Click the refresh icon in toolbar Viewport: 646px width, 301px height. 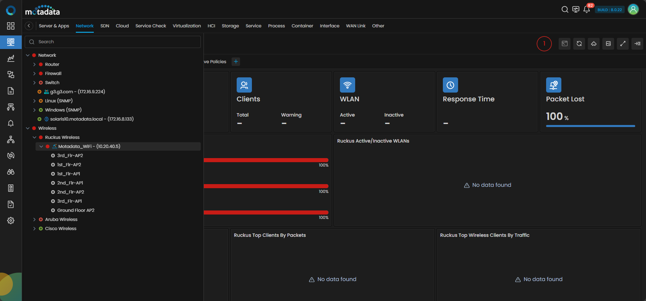(x=579, y=44)
